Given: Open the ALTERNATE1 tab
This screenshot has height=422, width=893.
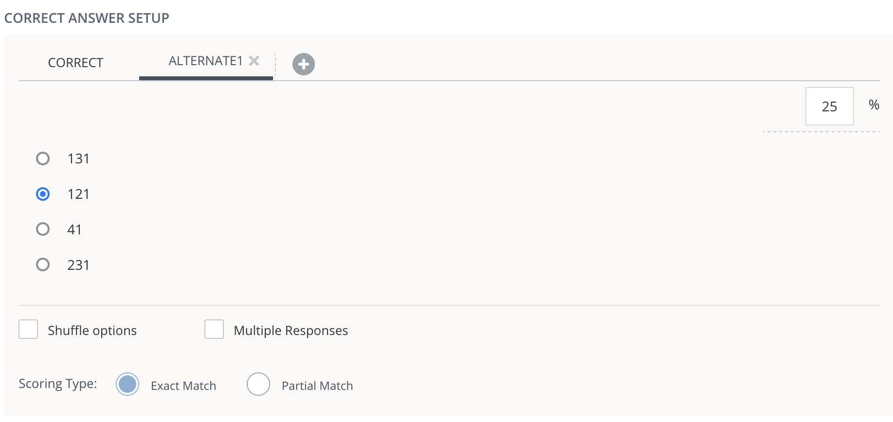Looking at the screenshot, I should (x=204, y=62).
